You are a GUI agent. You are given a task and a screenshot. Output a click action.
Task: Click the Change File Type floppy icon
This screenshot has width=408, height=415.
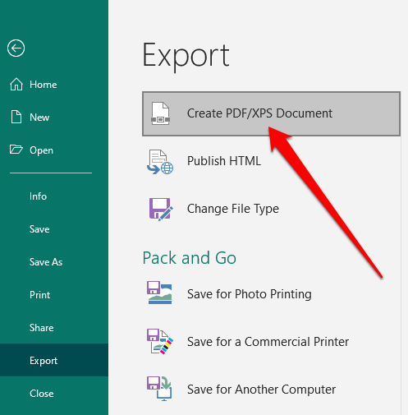161,209
